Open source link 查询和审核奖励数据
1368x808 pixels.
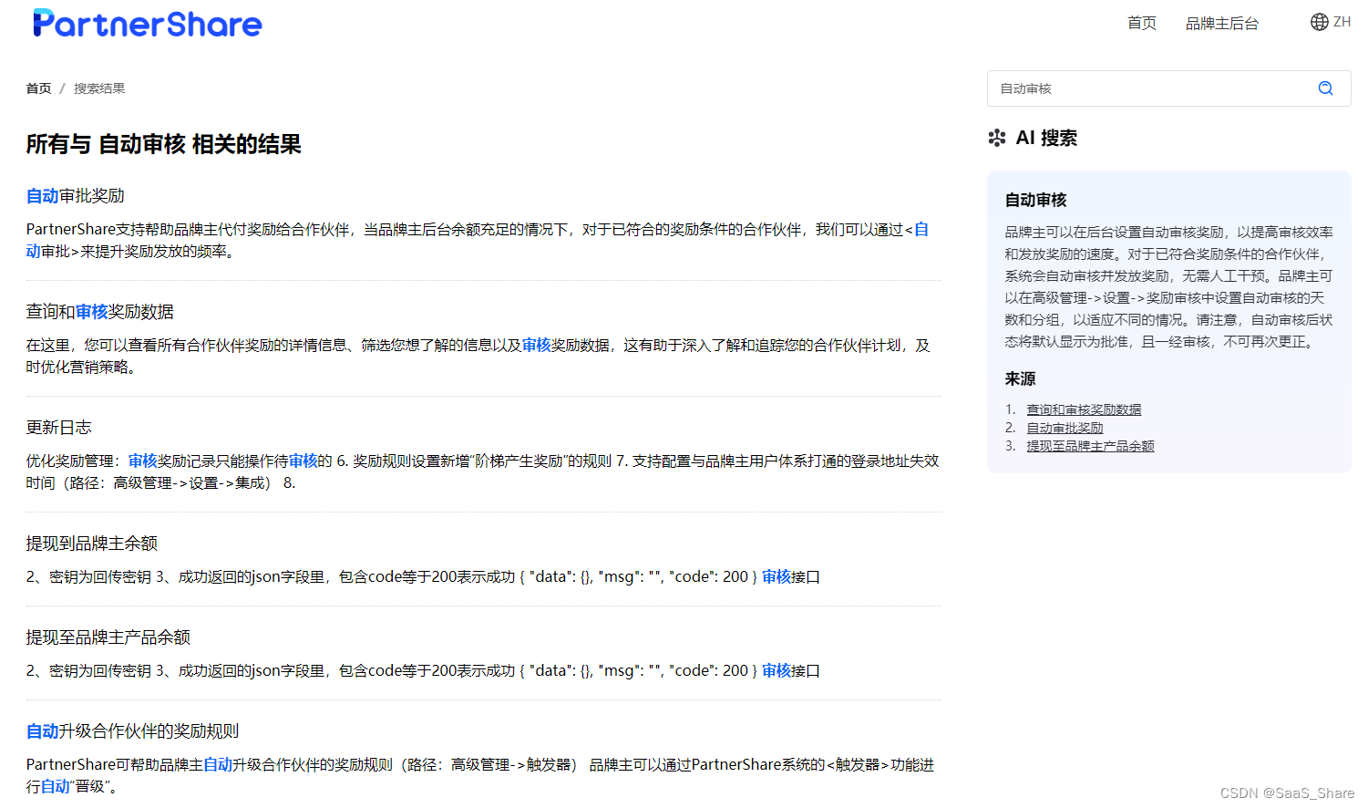[x=1084, y=409]
